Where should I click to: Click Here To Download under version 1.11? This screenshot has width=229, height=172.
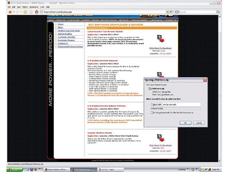tap(160, 48)
